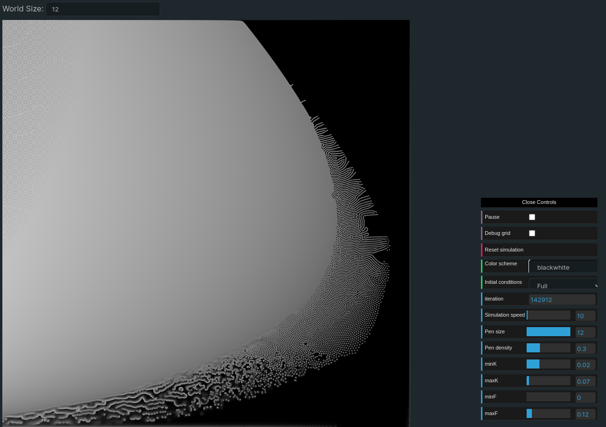Adjust the Pen density slider
Screen dimensions: 606x427
[x=548, y=348]
